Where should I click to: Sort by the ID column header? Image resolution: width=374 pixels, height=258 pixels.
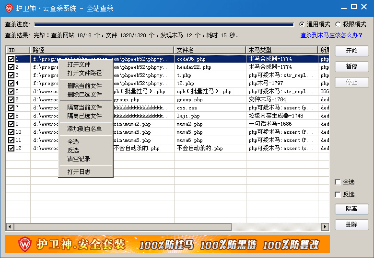click(x=18, y=50)
